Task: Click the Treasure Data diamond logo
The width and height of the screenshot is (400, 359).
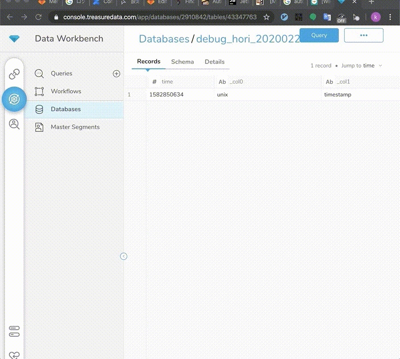Action: 14,39
